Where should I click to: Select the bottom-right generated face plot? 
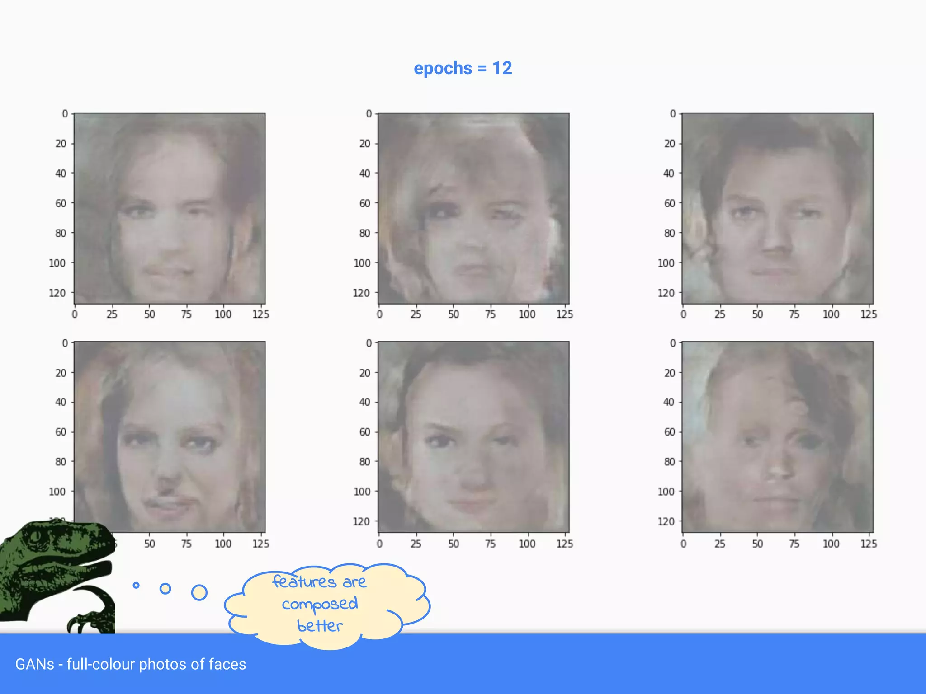[777, 436]
